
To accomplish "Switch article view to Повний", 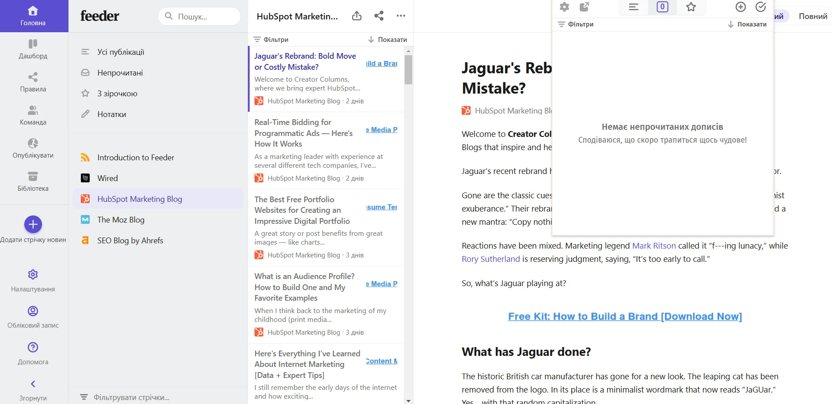I will pos(813,16).
